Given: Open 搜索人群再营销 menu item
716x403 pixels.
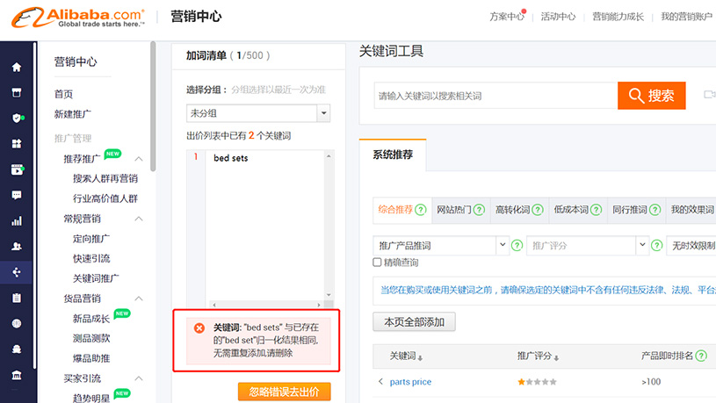Looking at the screenshot, I should coord(105,178).
